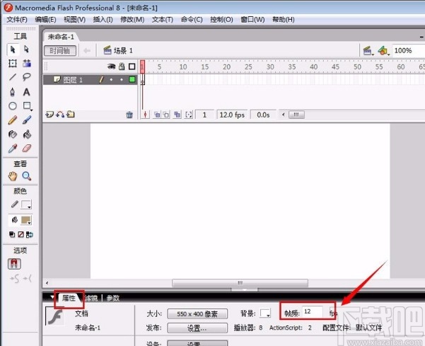Open the 修改(M) menu
This screenshot has width=425, height=346.
[x=132, y=20]
